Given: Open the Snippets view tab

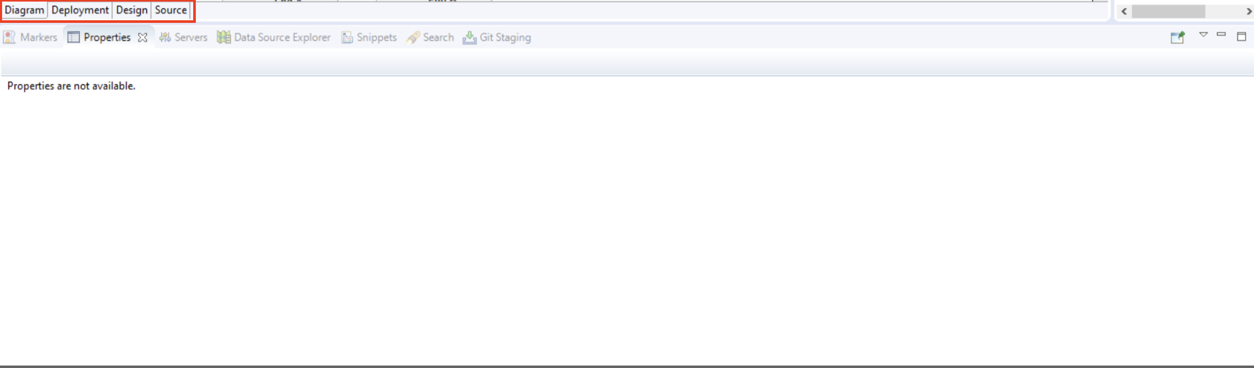Looking at the screenshot, I should (x=369, y=37).
